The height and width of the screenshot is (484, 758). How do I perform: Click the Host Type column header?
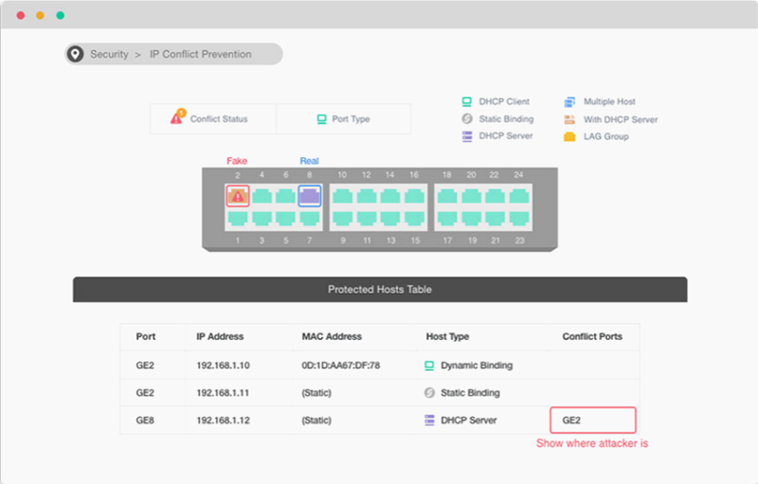point(447,336)
